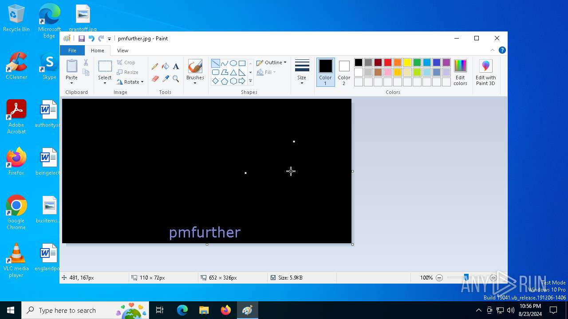Select the Color picker eyedropper tool
This screenshot has height=319, width=568.
(x=166, y=79)
